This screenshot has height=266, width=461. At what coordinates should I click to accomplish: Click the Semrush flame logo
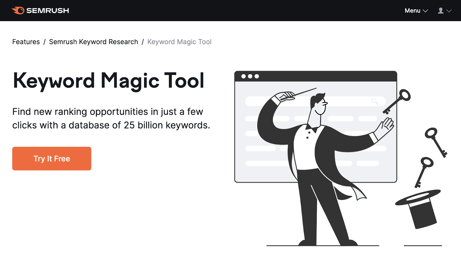18,10
